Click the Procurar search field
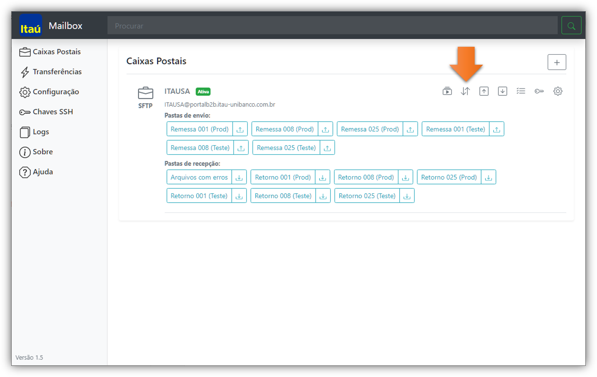The width and height of the screenshot is (597, 377). [x=332, y=26]
